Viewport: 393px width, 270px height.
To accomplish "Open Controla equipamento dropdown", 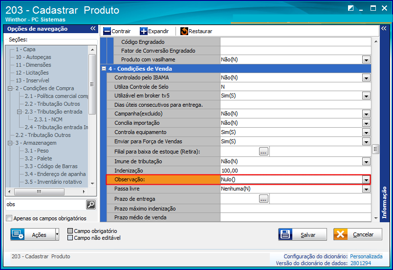I will click(366, 132).
